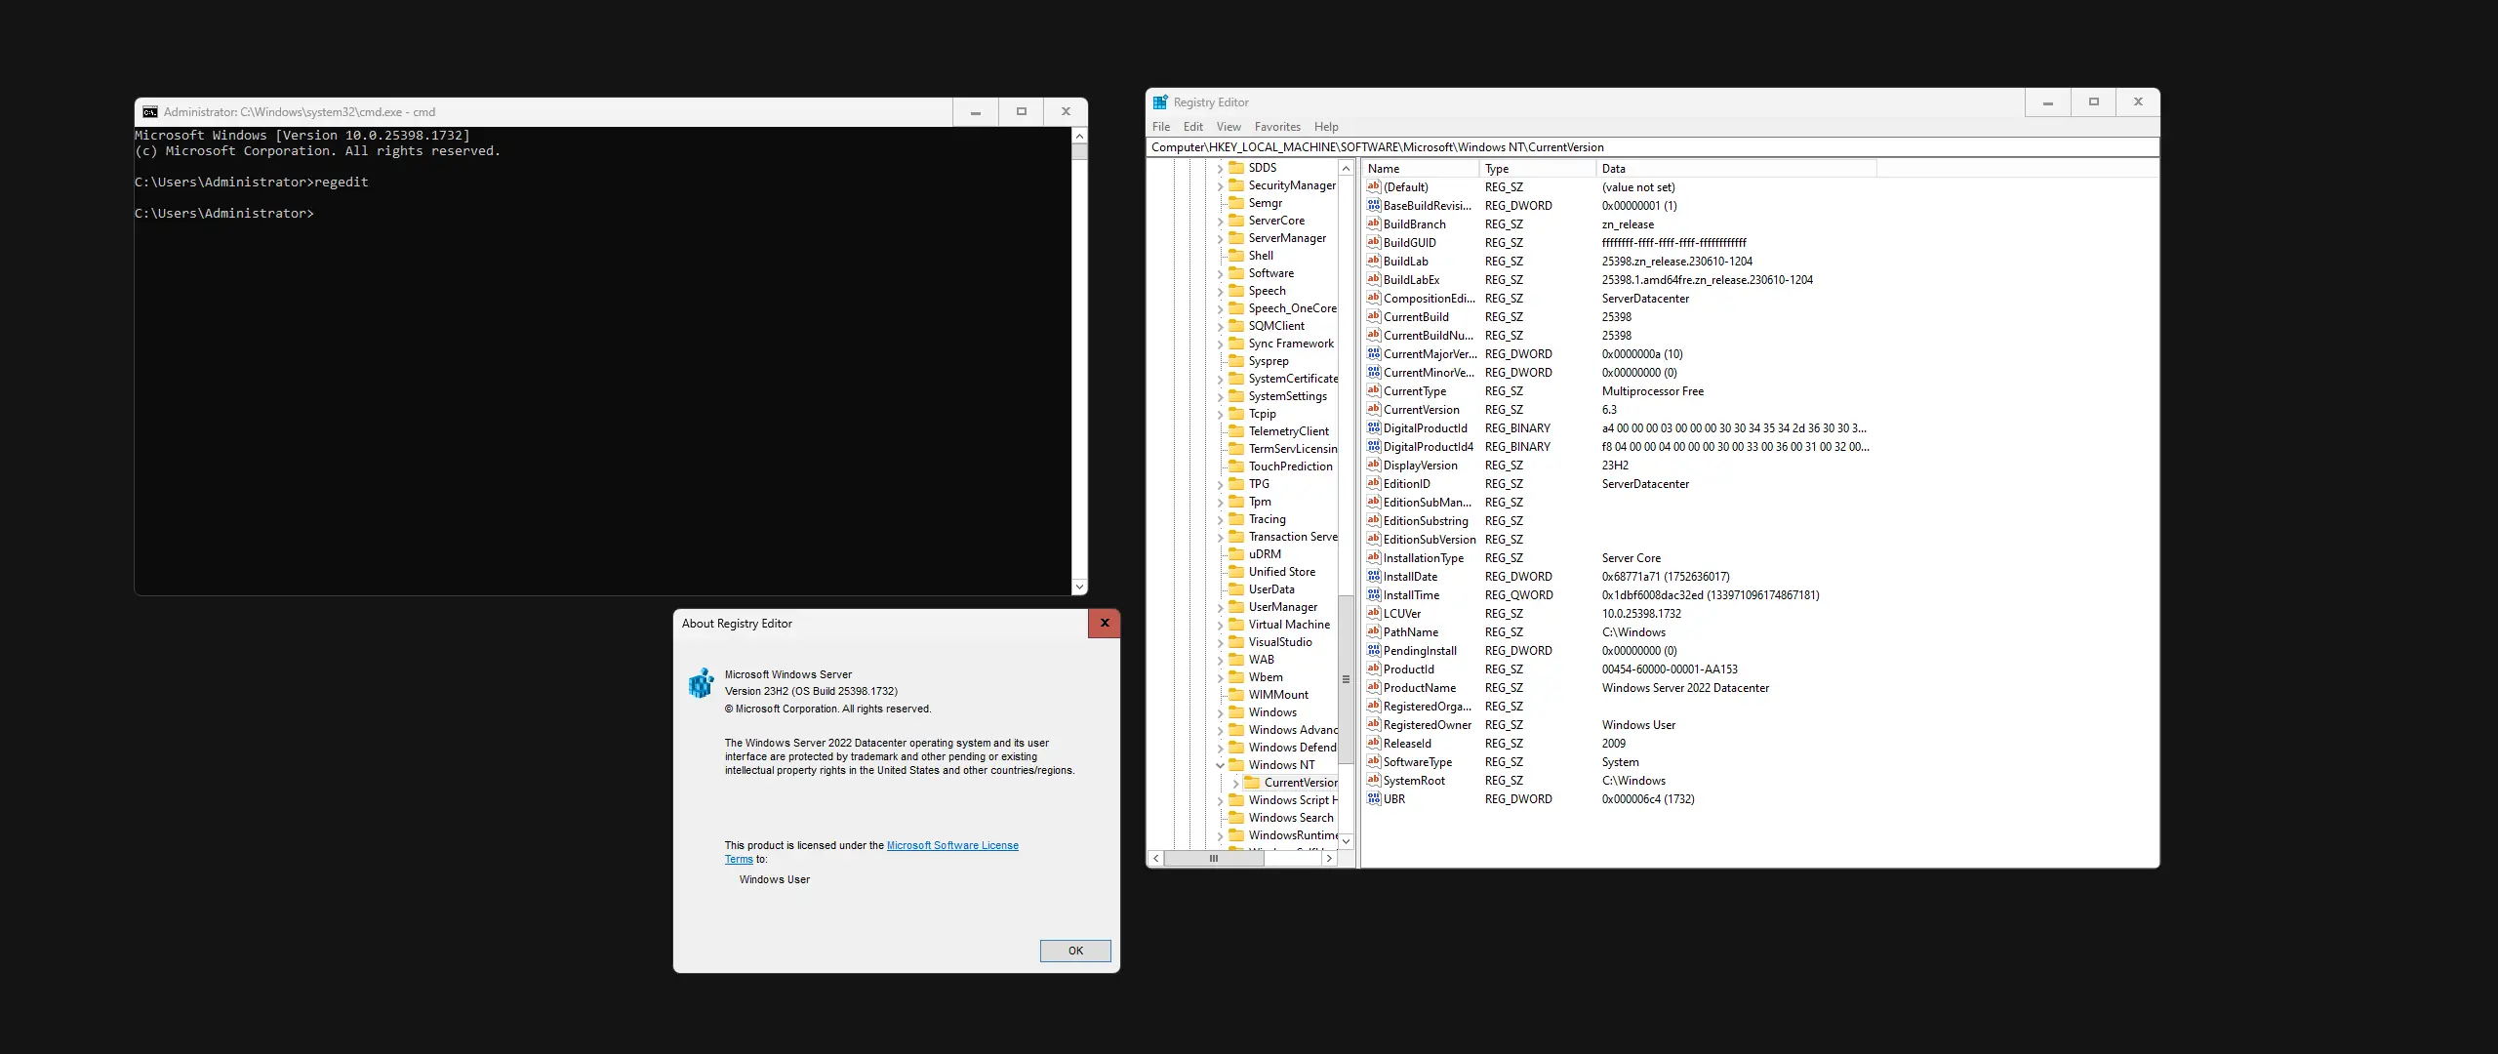Click the Registry Editor title bar icon
The height and width of the screenshot is (1054, 2498).
(x=1160, y=102)
